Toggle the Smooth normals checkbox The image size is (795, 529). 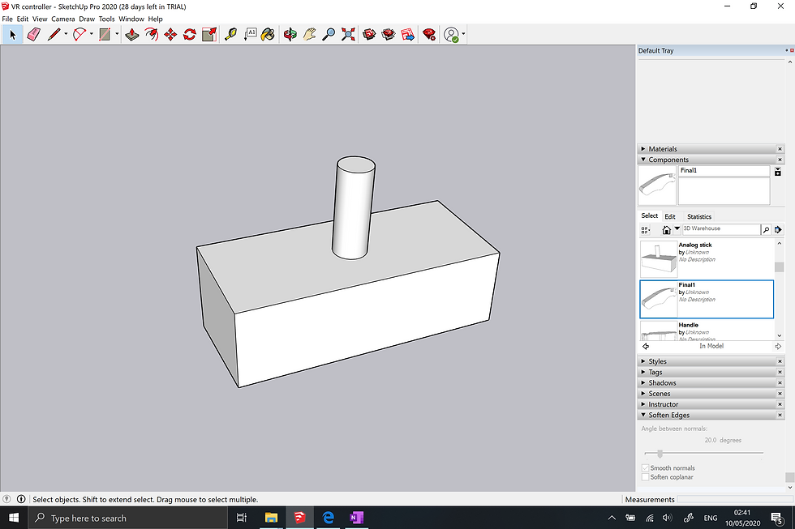(646, 467)
